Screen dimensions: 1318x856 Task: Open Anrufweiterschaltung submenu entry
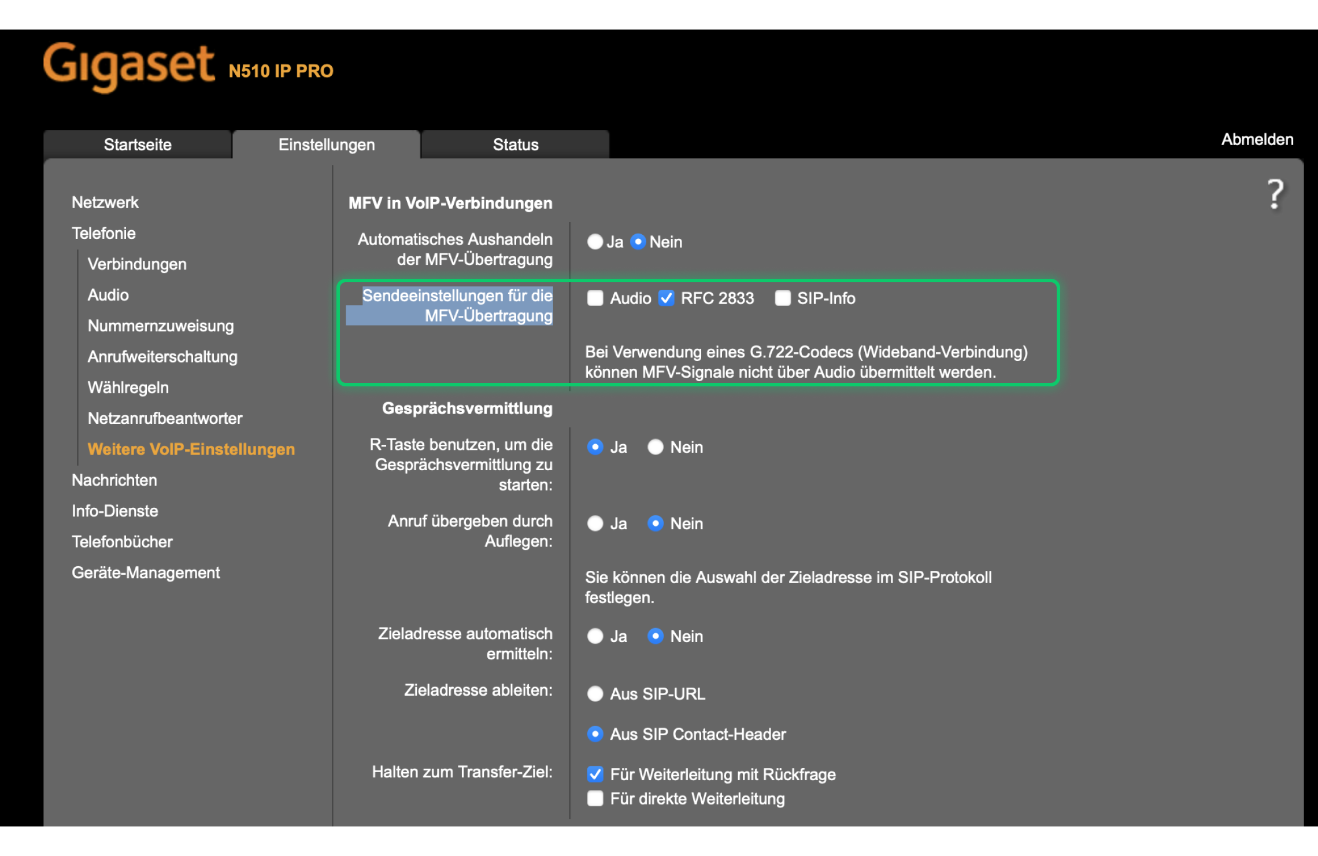click(163, 357)
